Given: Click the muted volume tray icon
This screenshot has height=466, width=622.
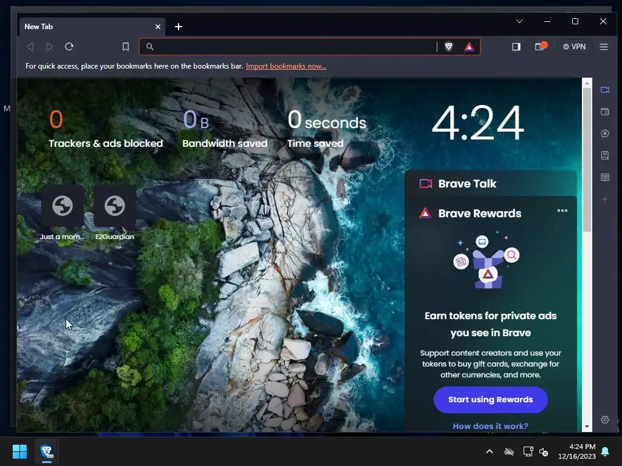Looking at the screenshot, I should [544, 451].
